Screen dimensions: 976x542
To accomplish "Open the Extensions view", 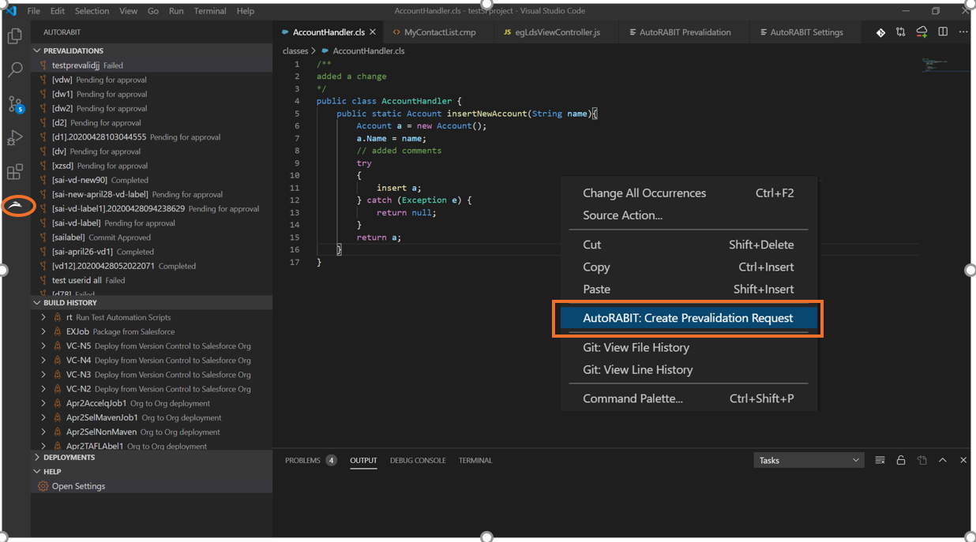I will click(x=14, y=172).
